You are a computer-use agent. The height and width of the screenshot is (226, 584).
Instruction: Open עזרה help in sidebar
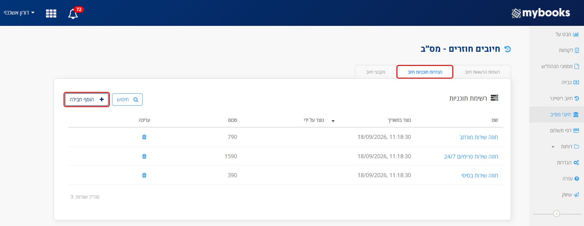click(570, 179)
